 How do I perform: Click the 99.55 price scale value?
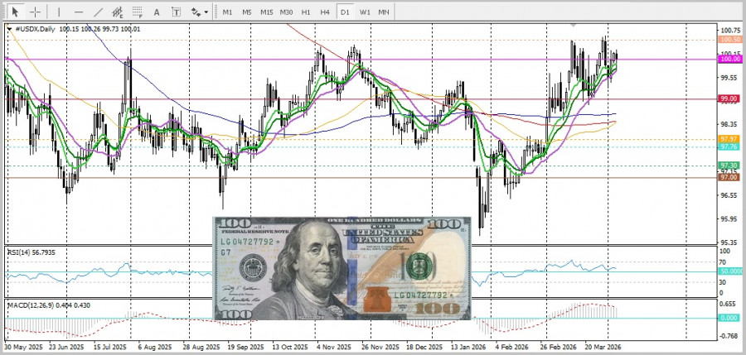pos(729,77)
